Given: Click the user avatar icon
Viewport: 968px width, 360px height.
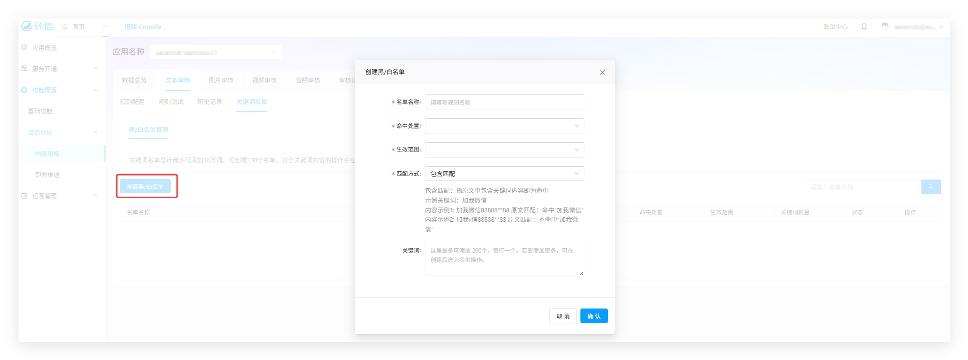Looking at the screenshot, I should tap(885, 26).
